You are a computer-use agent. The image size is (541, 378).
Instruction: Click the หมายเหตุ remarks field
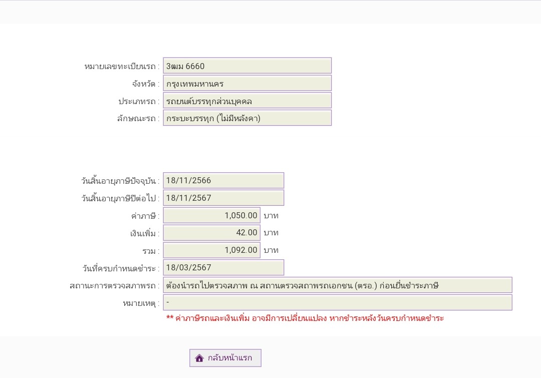coord(337,302)
